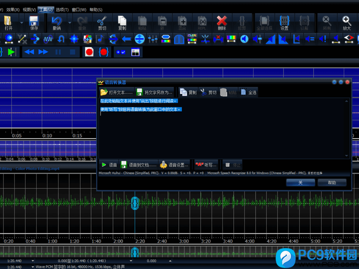Click the 设置 selection markers icon

tap(285, 23)
